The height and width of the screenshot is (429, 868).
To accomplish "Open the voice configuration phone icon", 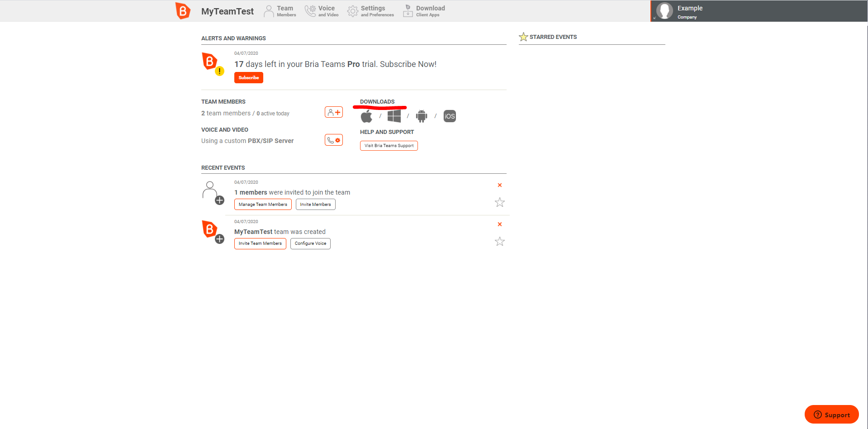I will coord(334,140).
